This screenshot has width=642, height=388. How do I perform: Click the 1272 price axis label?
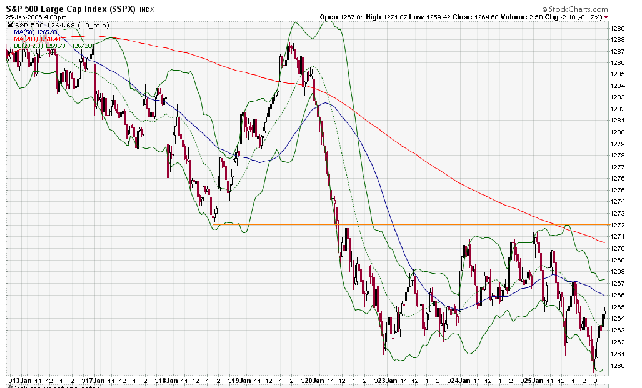tap(618, 225)
